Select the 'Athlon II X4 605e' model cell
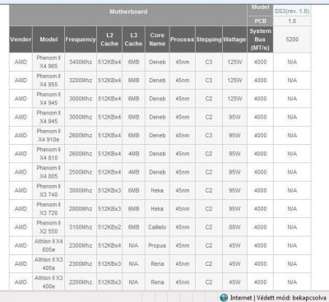 pyautogui.click(x=49, y=245)
